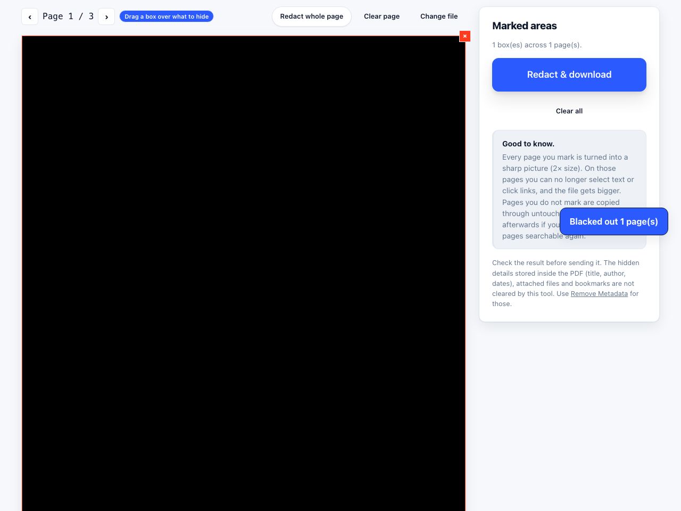Click the 'Good to know.' heading
The image size is (681, 511).
[x=528, y=144]
